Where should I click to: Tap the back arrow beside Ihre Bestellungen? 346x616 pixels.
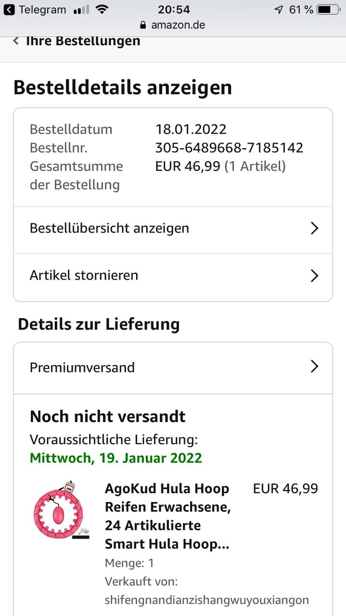[16, 41]
